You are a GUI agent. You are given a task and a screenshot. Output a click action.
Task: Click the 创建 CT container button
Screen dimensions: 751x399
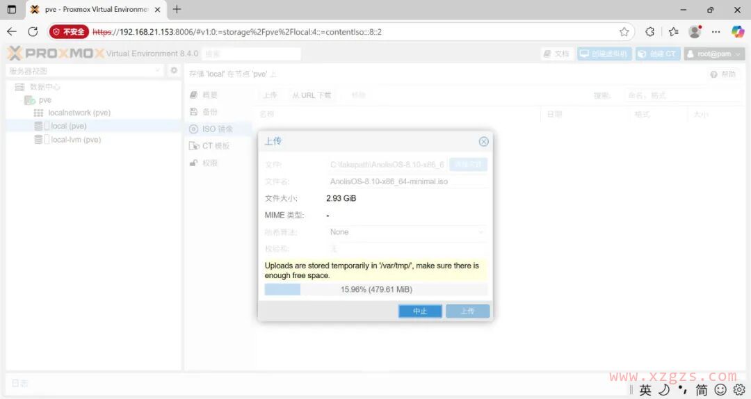tap(657, 54)
